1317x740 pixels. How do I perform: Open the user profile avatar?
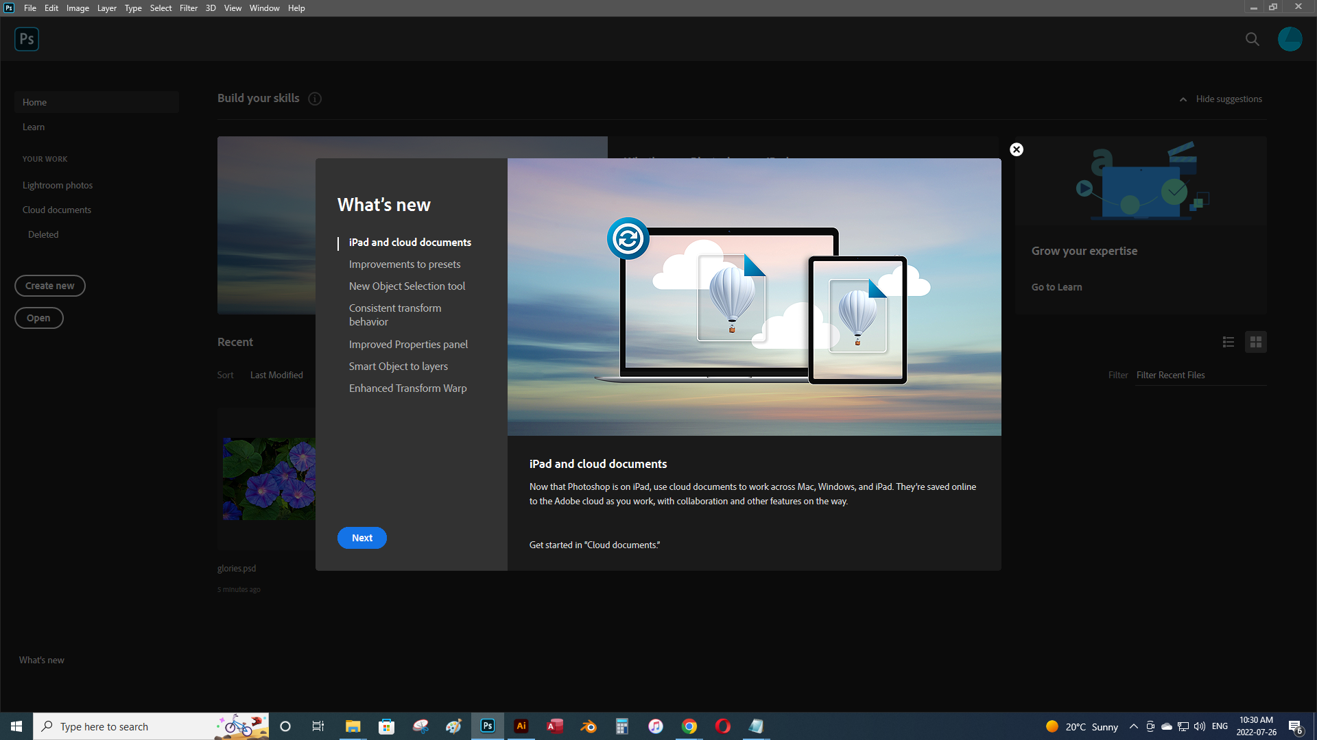[1290, 39]
